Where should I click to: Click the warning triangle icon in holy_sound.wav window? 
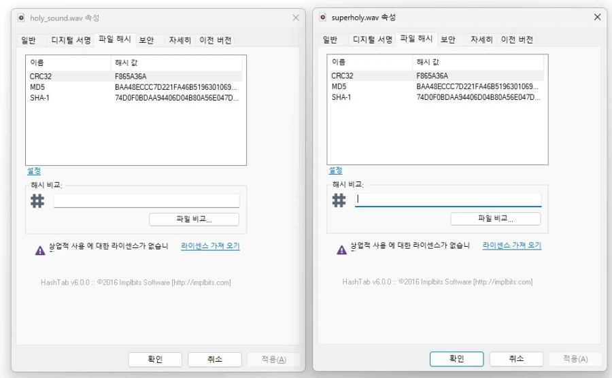pyautogui.click(x=40, y=250)
